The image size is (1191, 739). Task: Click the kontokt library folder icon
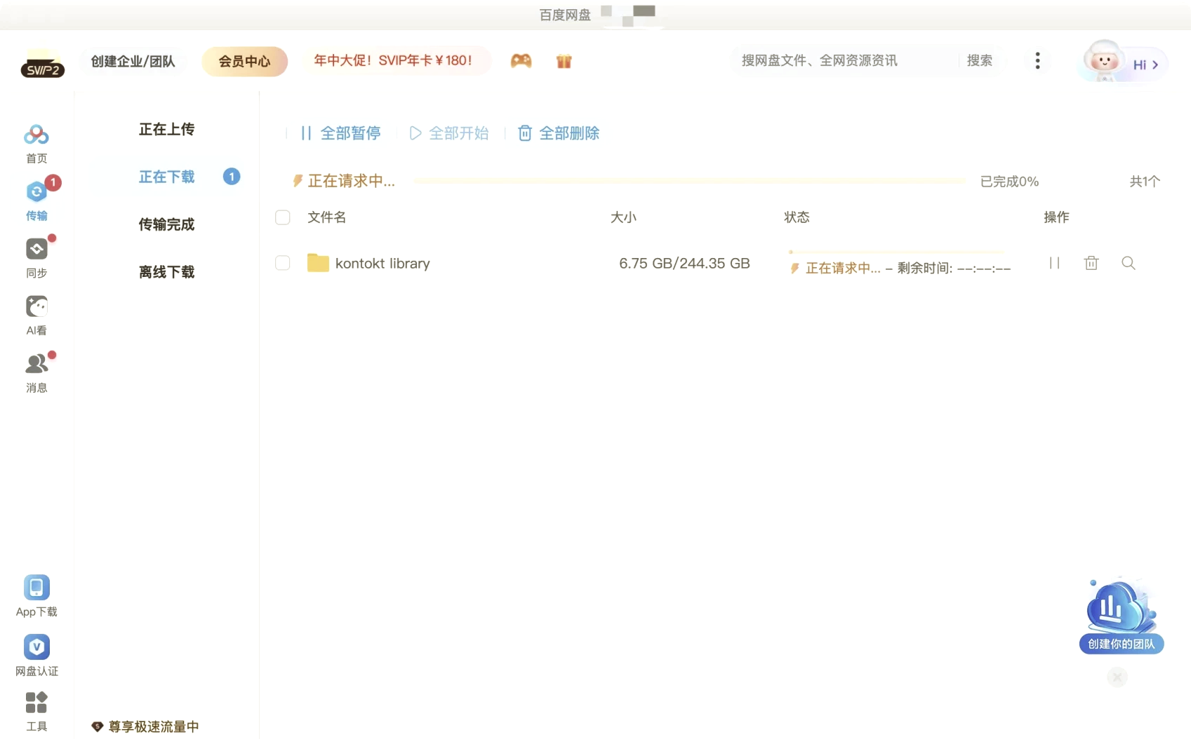click(x=318, y=263)
